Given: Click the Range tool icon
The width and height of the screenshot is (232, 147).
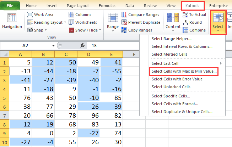Looking at the screenshot, I should (x=113, y=17).
